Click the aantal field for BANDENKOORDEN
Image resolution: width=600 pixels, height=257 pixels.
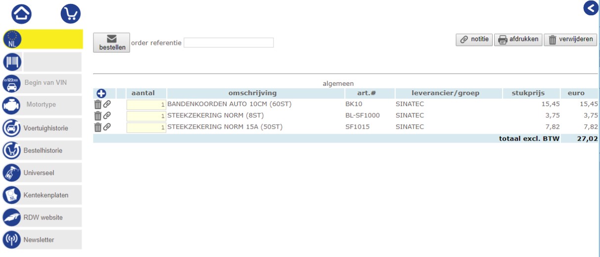tap(146, 105)
